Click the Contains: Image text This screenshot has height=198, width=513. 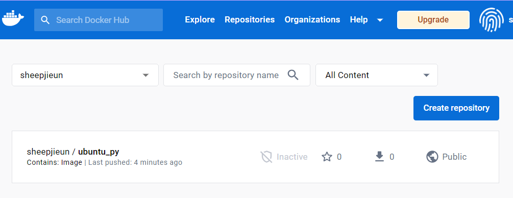pyautogui.click(x=55, y=162)
